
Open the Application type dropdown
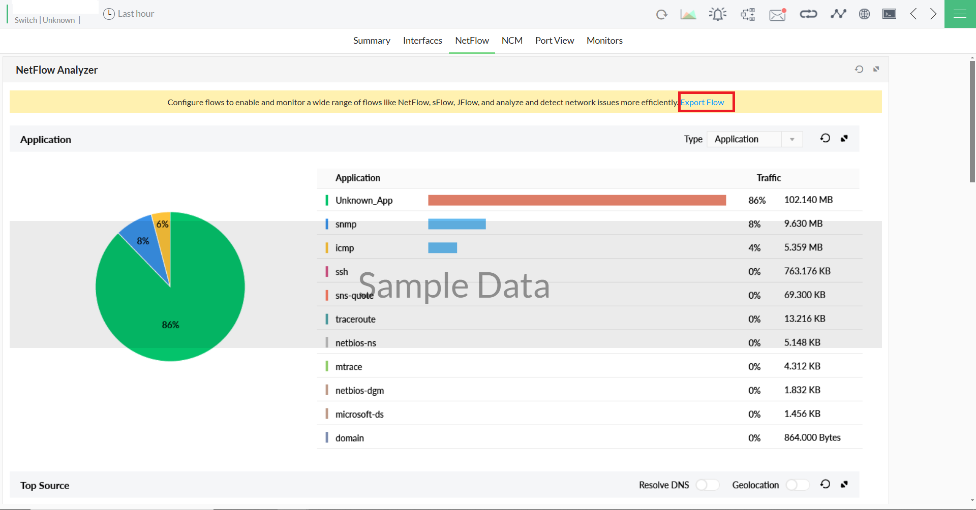(x=792, y=139)
